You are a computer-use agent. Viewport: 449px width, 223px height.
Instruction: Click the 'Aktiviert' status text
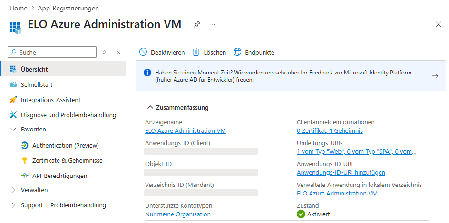pos(318,214)
